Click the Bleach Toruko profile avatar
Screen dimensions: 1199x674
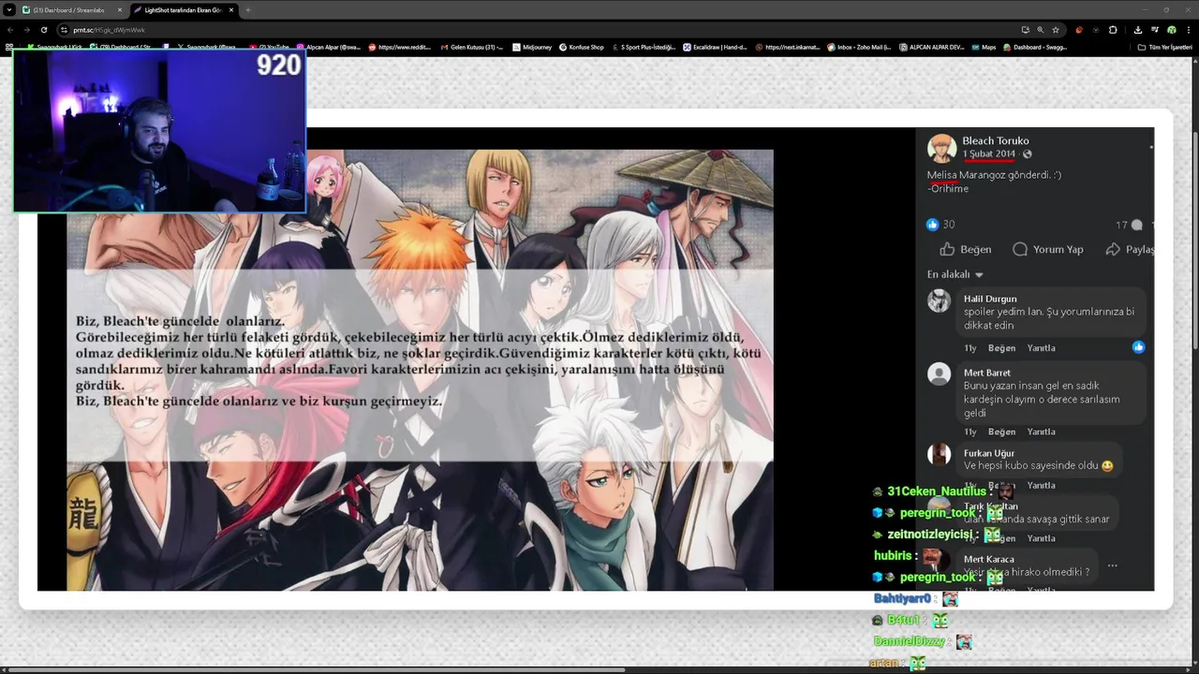click(x=941, y=147)
